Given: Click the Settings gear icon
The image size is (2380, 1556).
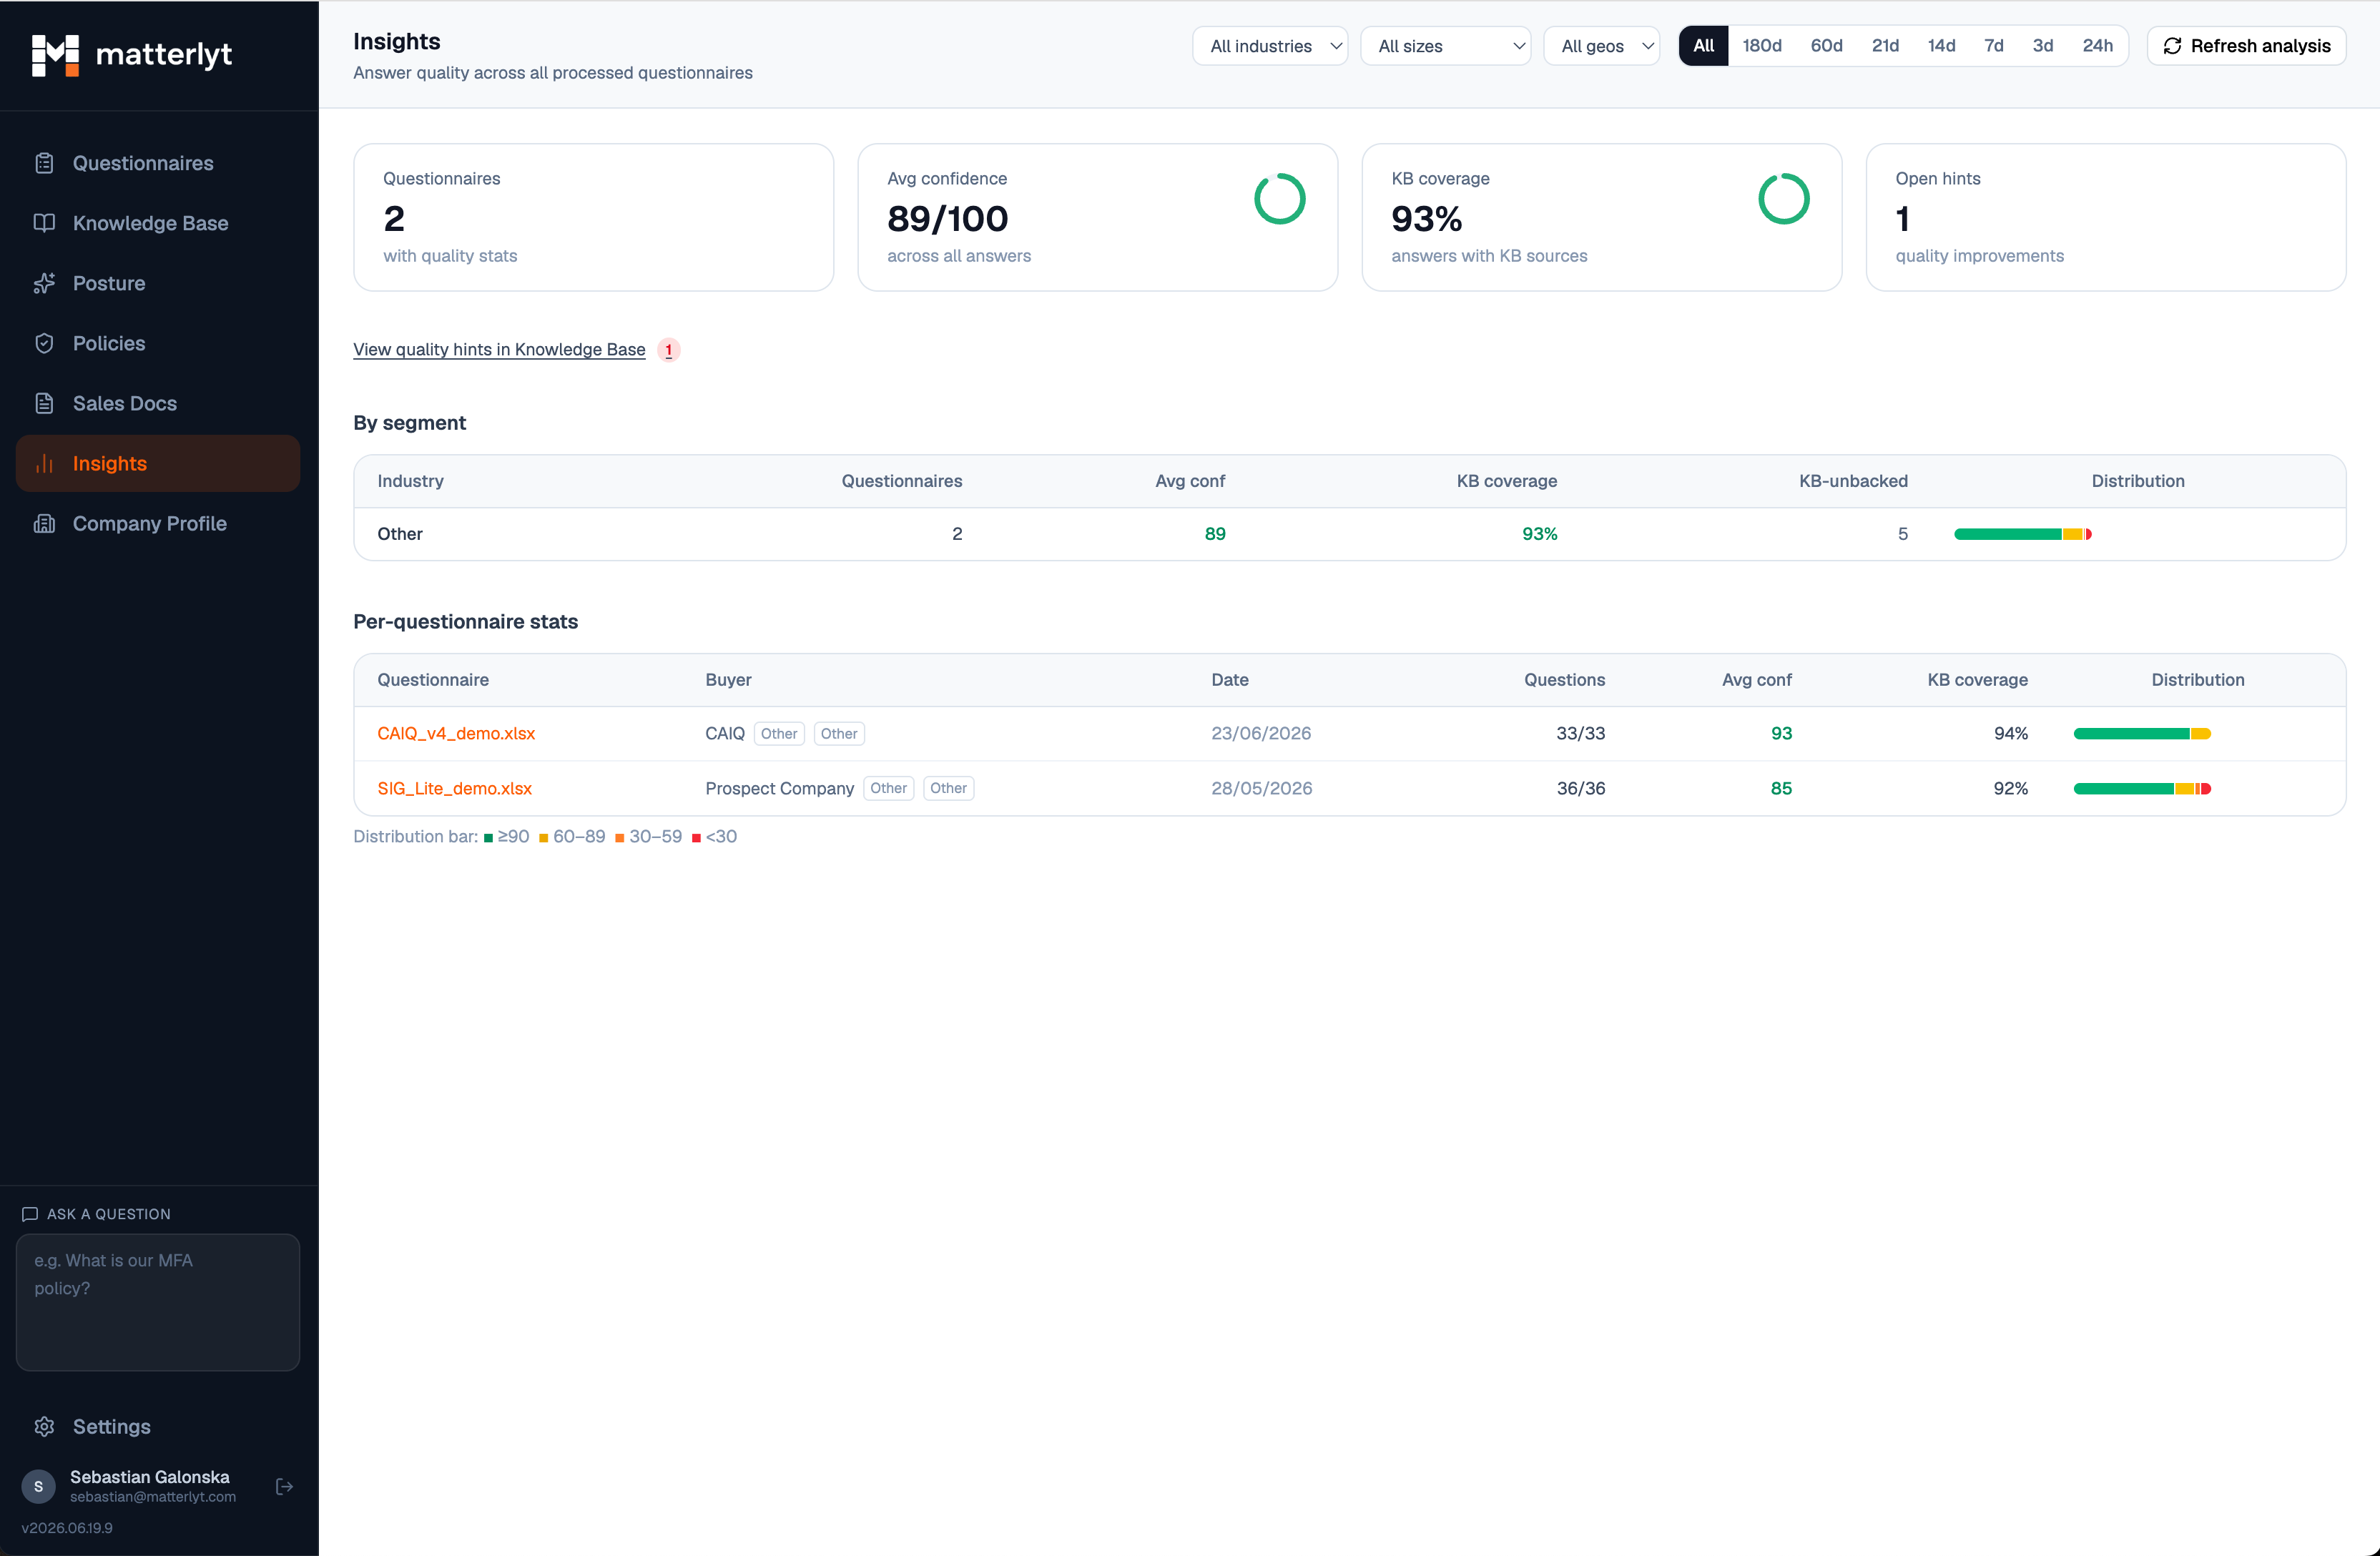Looking at the screenshot, I should point(44,1426).
